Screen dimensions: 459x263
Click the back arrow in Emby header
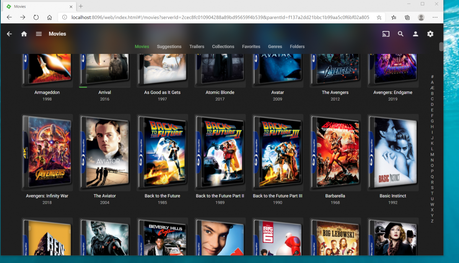tap(9, 34)
